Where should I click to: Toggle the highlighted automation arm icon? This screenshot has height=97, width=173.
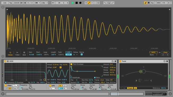[x=89, y=3]
